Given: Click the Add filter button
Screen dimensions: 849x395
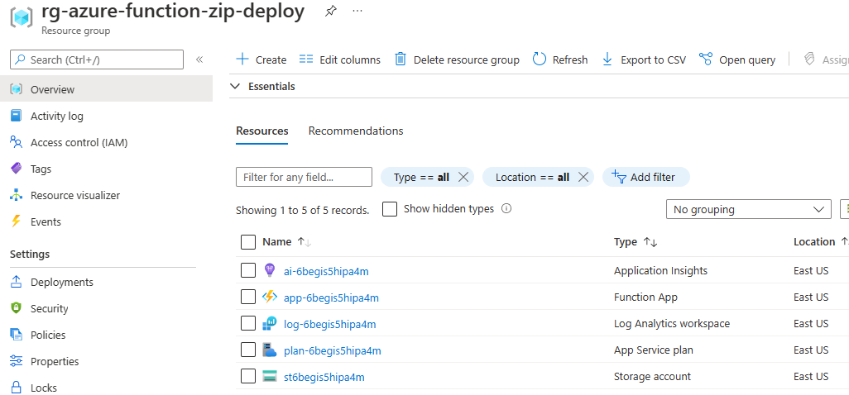Looking at the screenshot, I should tap(646, 177).
